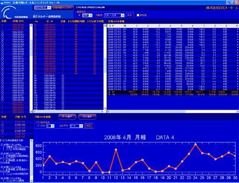Viewport: 239px width, 183px height.
Task: Click the 決定 button in graph display settings
Action: pyautogui.click(x=89, y=126)
